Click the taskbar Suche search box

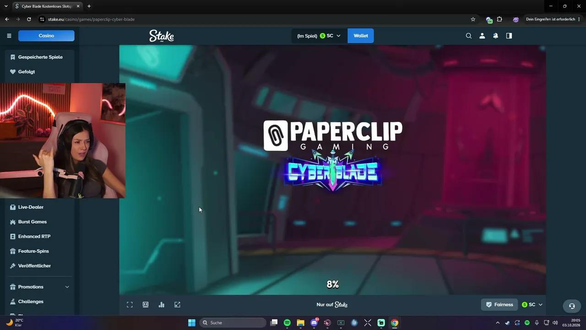click(233, 323)
